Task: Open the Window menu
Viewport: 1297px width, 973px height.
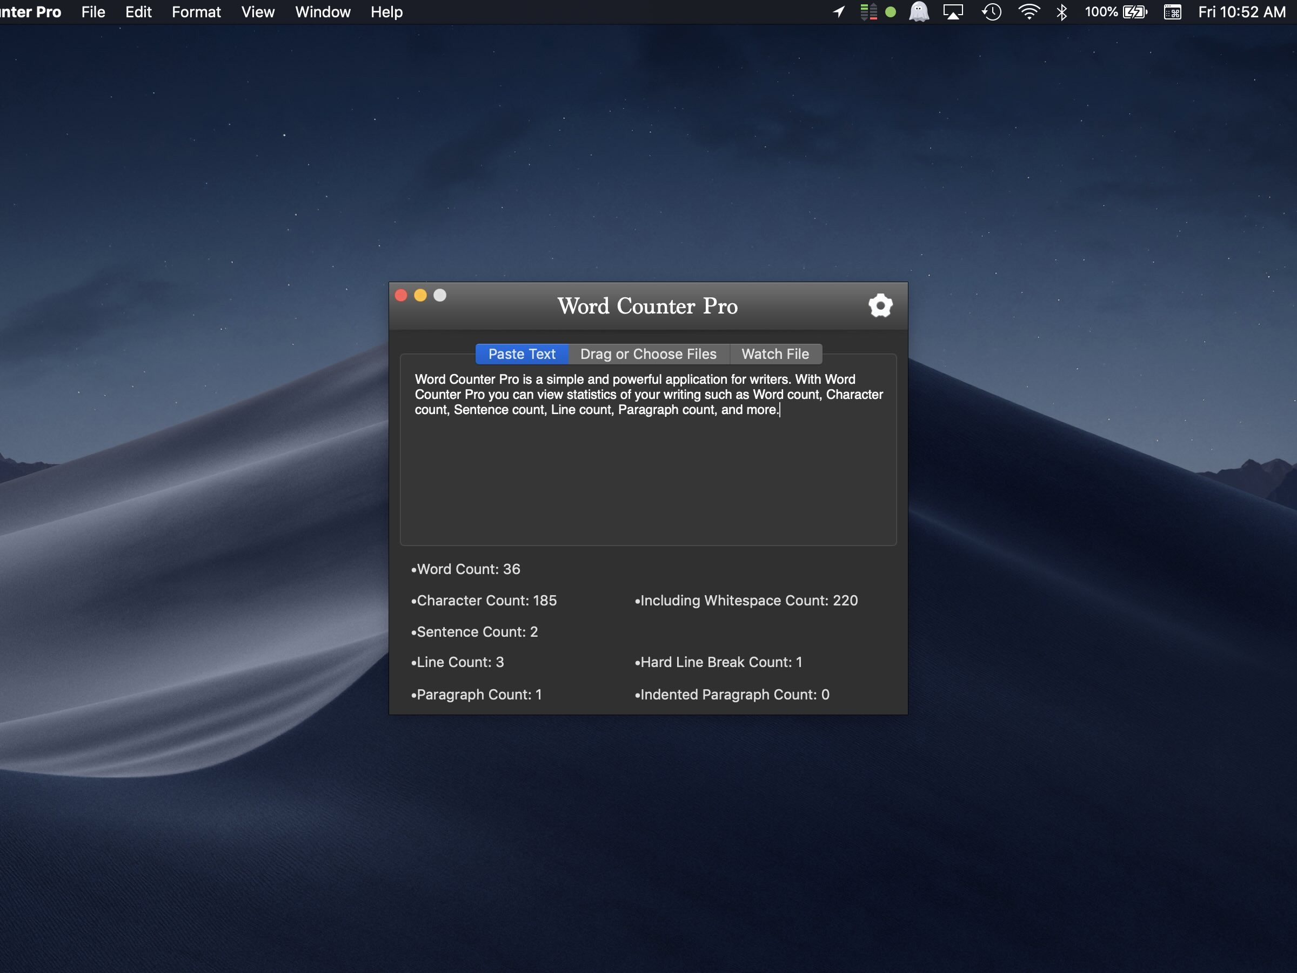Action: (x=323, y=12)
